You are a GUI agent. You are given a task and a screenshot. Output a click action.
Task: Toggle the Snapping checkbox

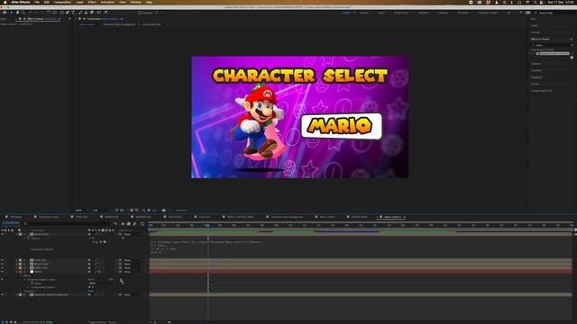point(140,13)
